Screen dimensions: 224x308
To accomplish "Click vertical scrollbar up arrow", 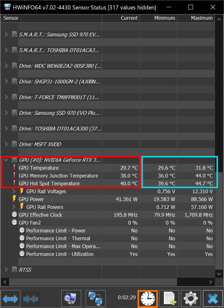I will 219,19.
